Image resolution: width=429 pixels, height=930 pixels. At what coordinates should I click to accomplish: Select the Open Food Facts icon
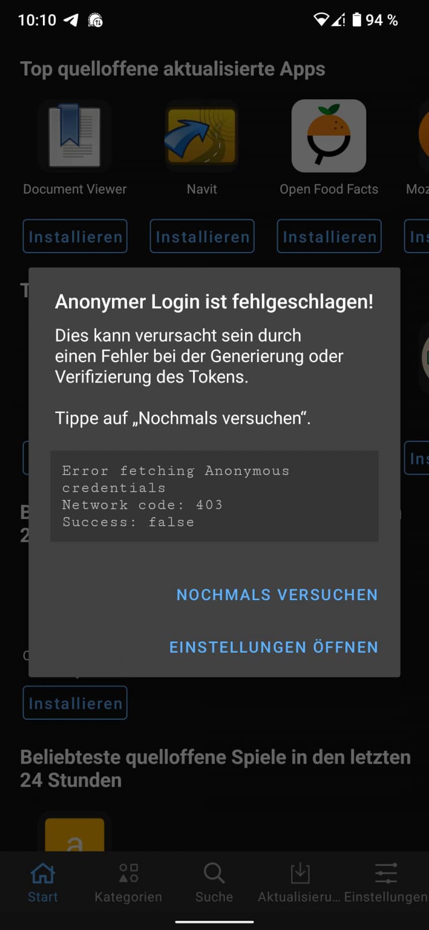point(329,136)
